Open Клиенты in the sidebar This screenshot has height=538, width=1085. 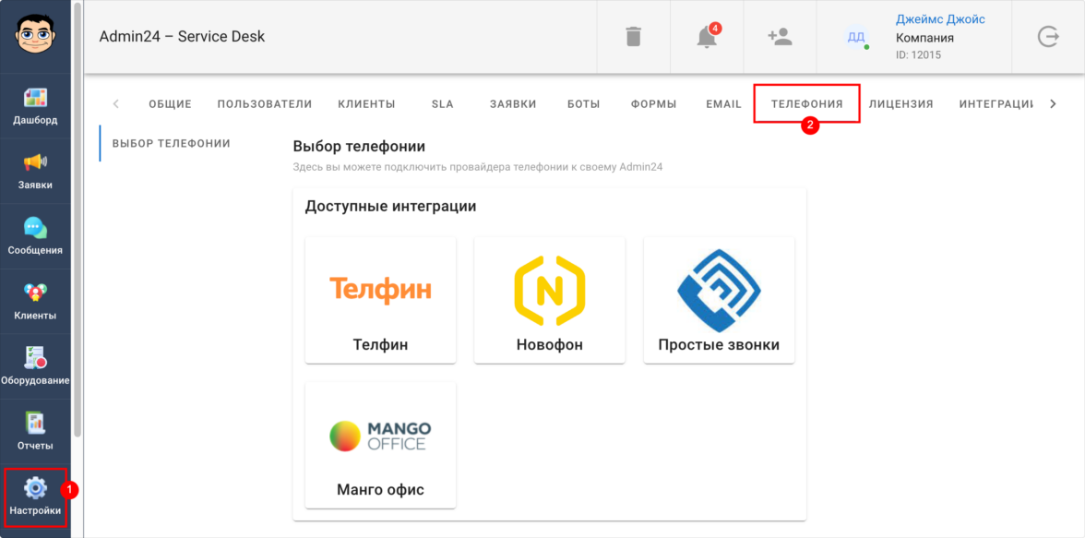(35, 301)
